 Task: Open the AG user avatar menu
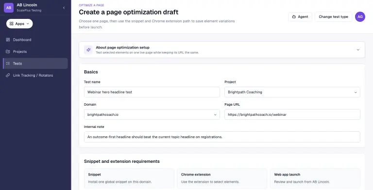point(360,16)
